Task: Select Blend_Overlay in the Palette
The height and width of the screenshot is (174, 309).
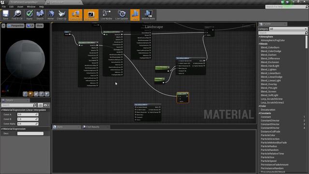Action: pyautogui.click(x=269, y=84)
